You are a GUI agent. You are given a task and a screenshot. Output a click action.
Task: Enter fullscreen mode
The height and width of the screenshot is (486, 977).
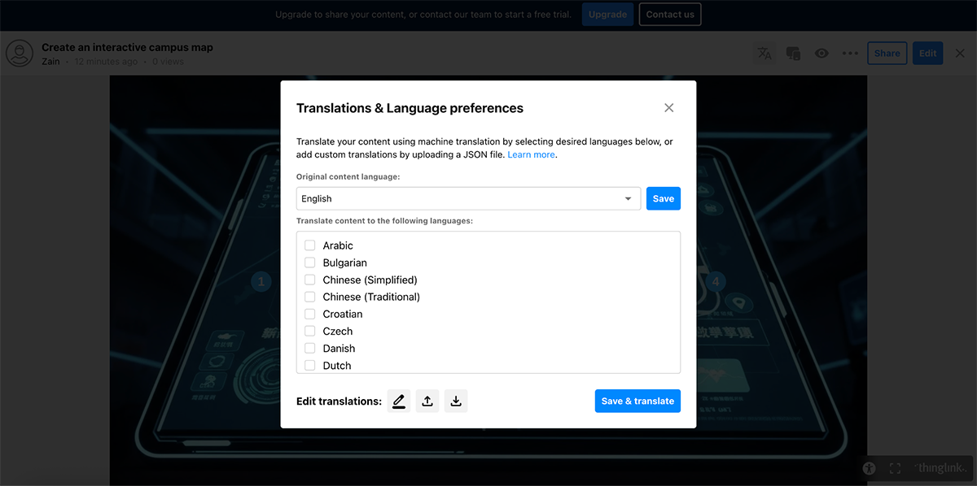[895, 468]
